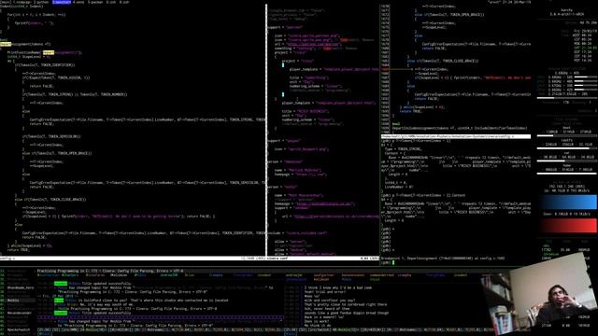Click the TOKEN_IDENTIFIER check line in left pane

click(45, 65)
